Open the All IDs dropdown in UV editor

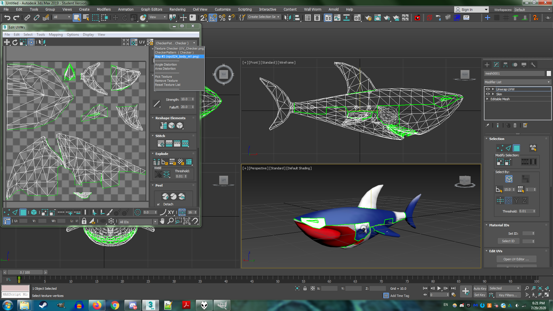[138, 222]
